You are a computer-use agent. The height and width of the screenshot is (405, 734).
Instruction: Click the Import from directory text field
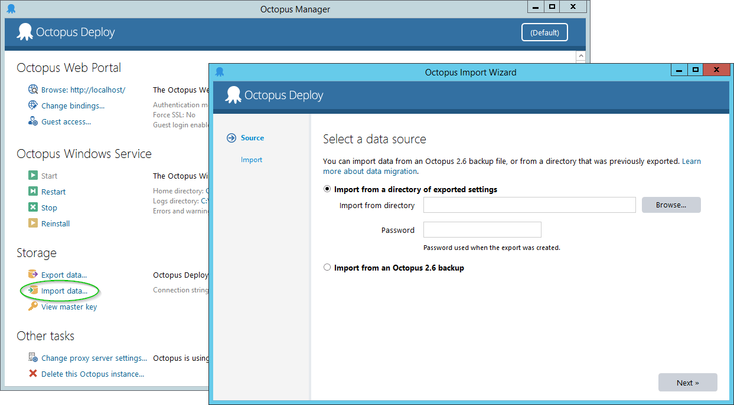529,205
